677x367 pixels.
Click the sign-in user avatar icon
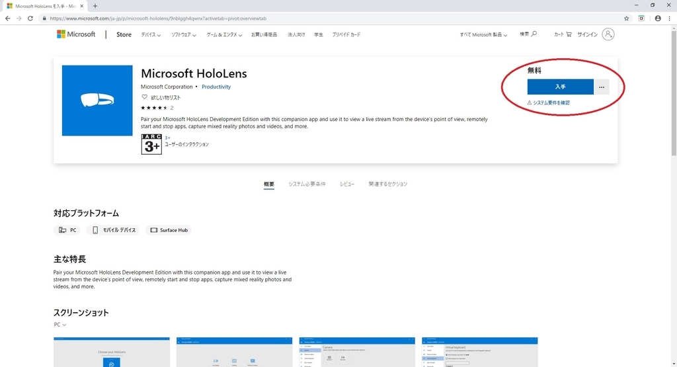[608, 34]
